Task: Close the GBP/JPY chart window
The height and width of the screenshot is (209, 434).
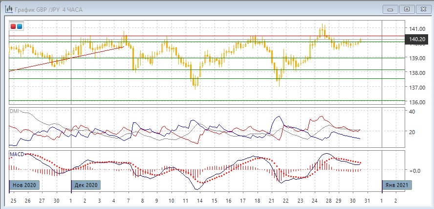Action: (x=422, y=9)
